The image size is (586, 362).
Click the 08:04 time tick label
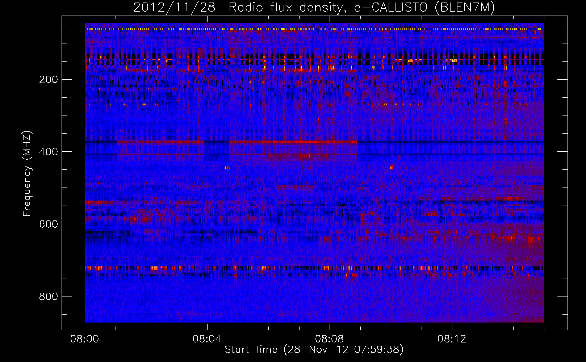pos(207,339)
